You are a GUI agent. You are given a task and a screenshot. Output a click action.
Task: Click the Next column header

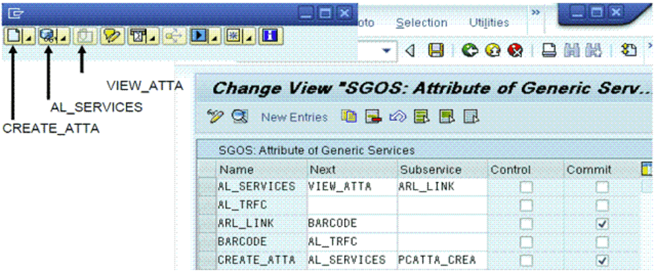click(351, 170)
